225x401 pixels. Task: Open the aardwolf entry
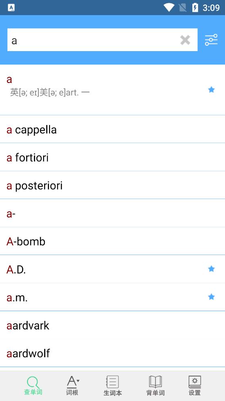[112, 353]
